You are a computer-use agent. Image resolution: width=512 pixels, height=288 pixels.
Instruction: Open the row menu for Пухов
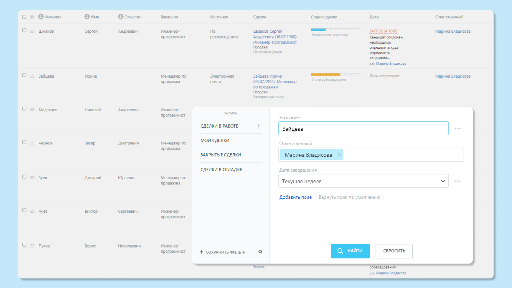point(32,246)
